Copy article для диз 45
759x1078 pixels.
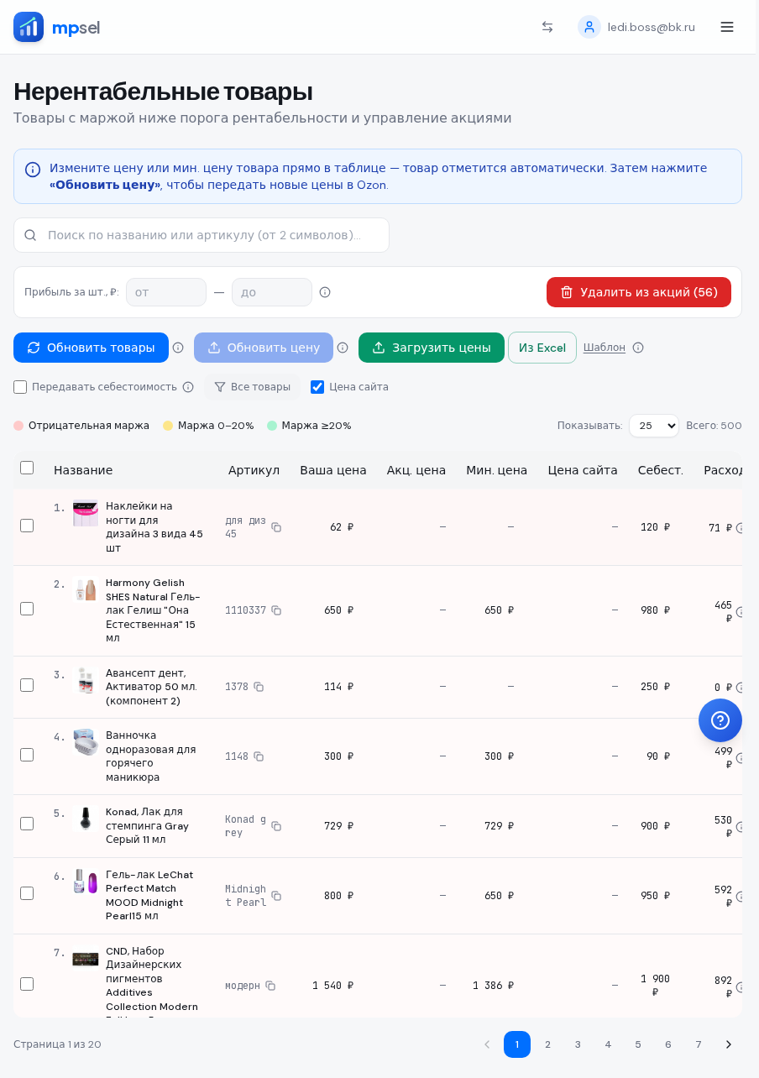[276, 527]
